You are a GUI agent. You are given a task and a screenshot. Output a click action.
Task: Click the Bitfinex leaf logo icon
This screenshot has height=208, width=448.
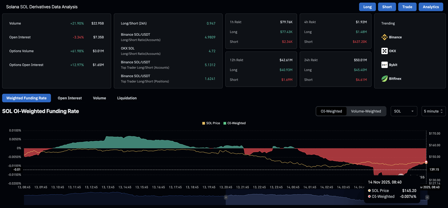pos(384,79)
